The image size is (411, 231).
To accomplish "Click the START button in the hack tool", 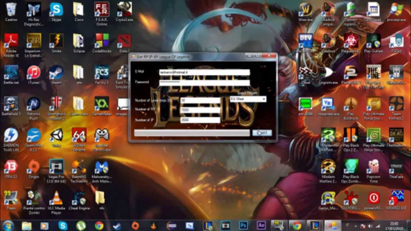I will tap(262, 133).
